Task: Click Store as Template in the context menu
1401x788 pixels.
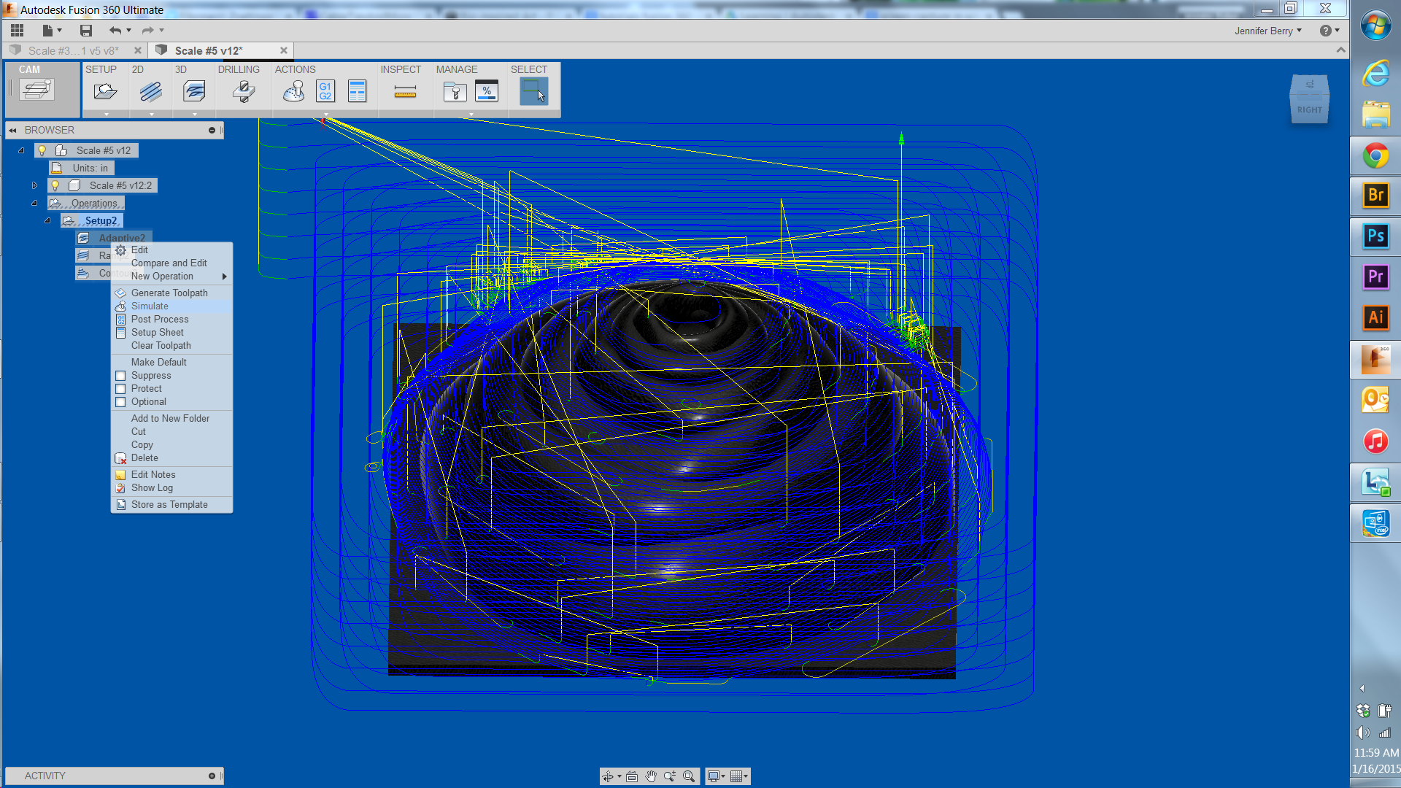Action: point(169,504)
